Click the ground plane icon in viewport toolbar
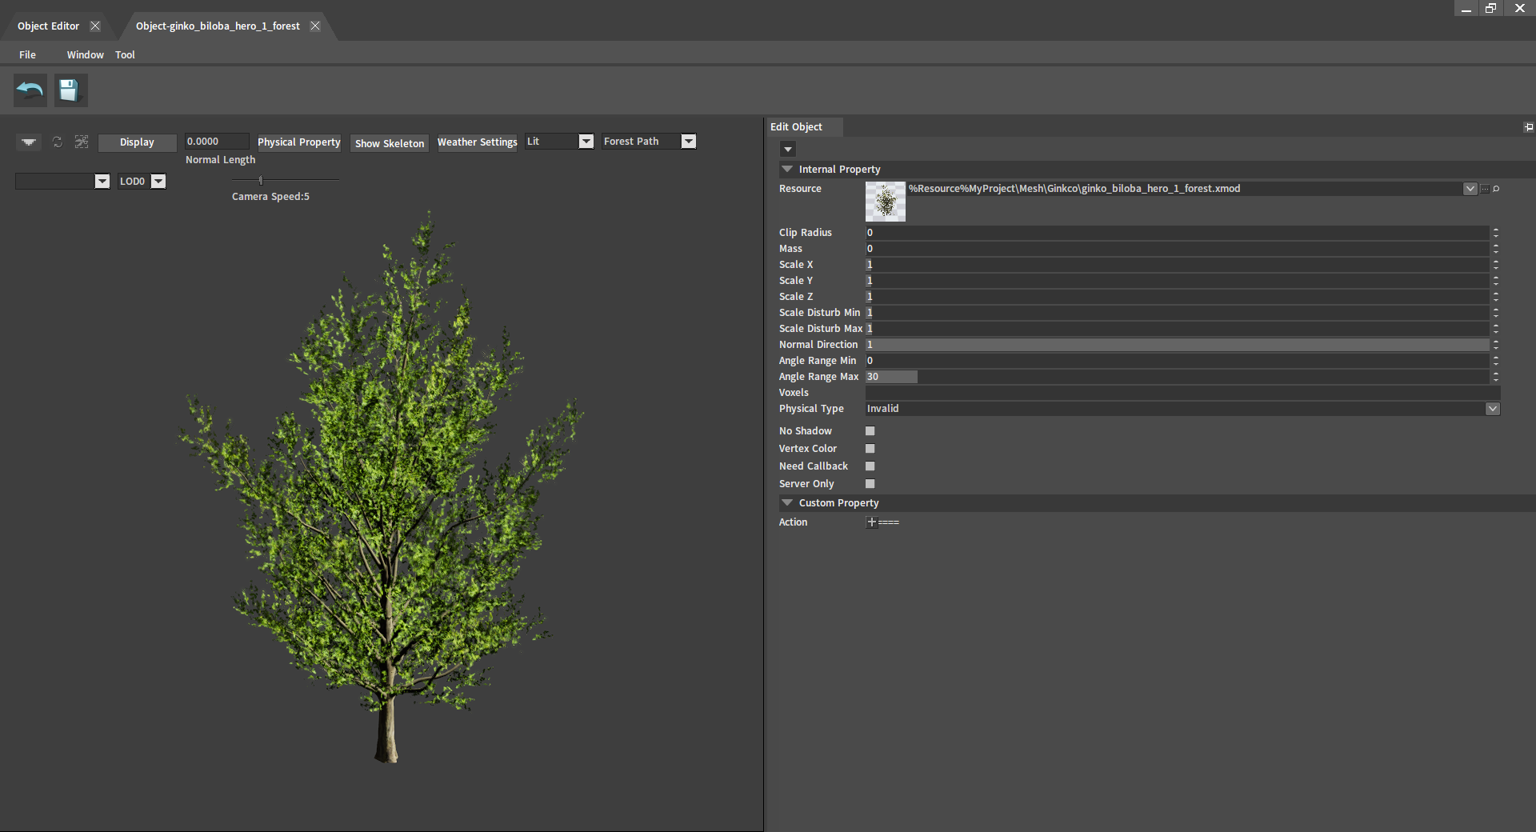 pyautogui.click(x=29, y=142)
